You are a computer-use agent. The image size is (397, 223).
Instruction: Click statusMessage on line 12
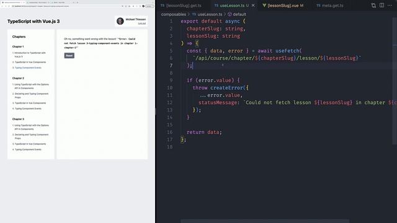(218, 102)
